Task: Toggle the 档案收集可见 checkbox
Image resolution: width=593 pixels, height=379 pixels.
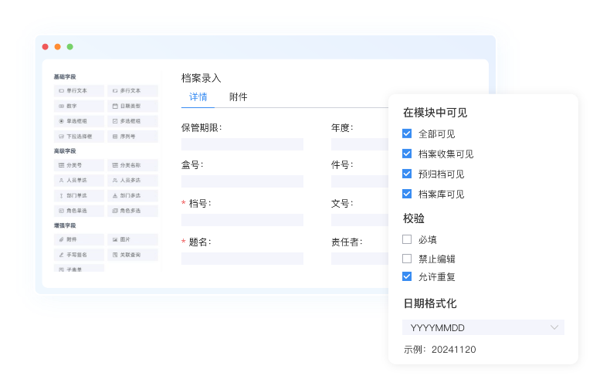Action: coord(407,154)
